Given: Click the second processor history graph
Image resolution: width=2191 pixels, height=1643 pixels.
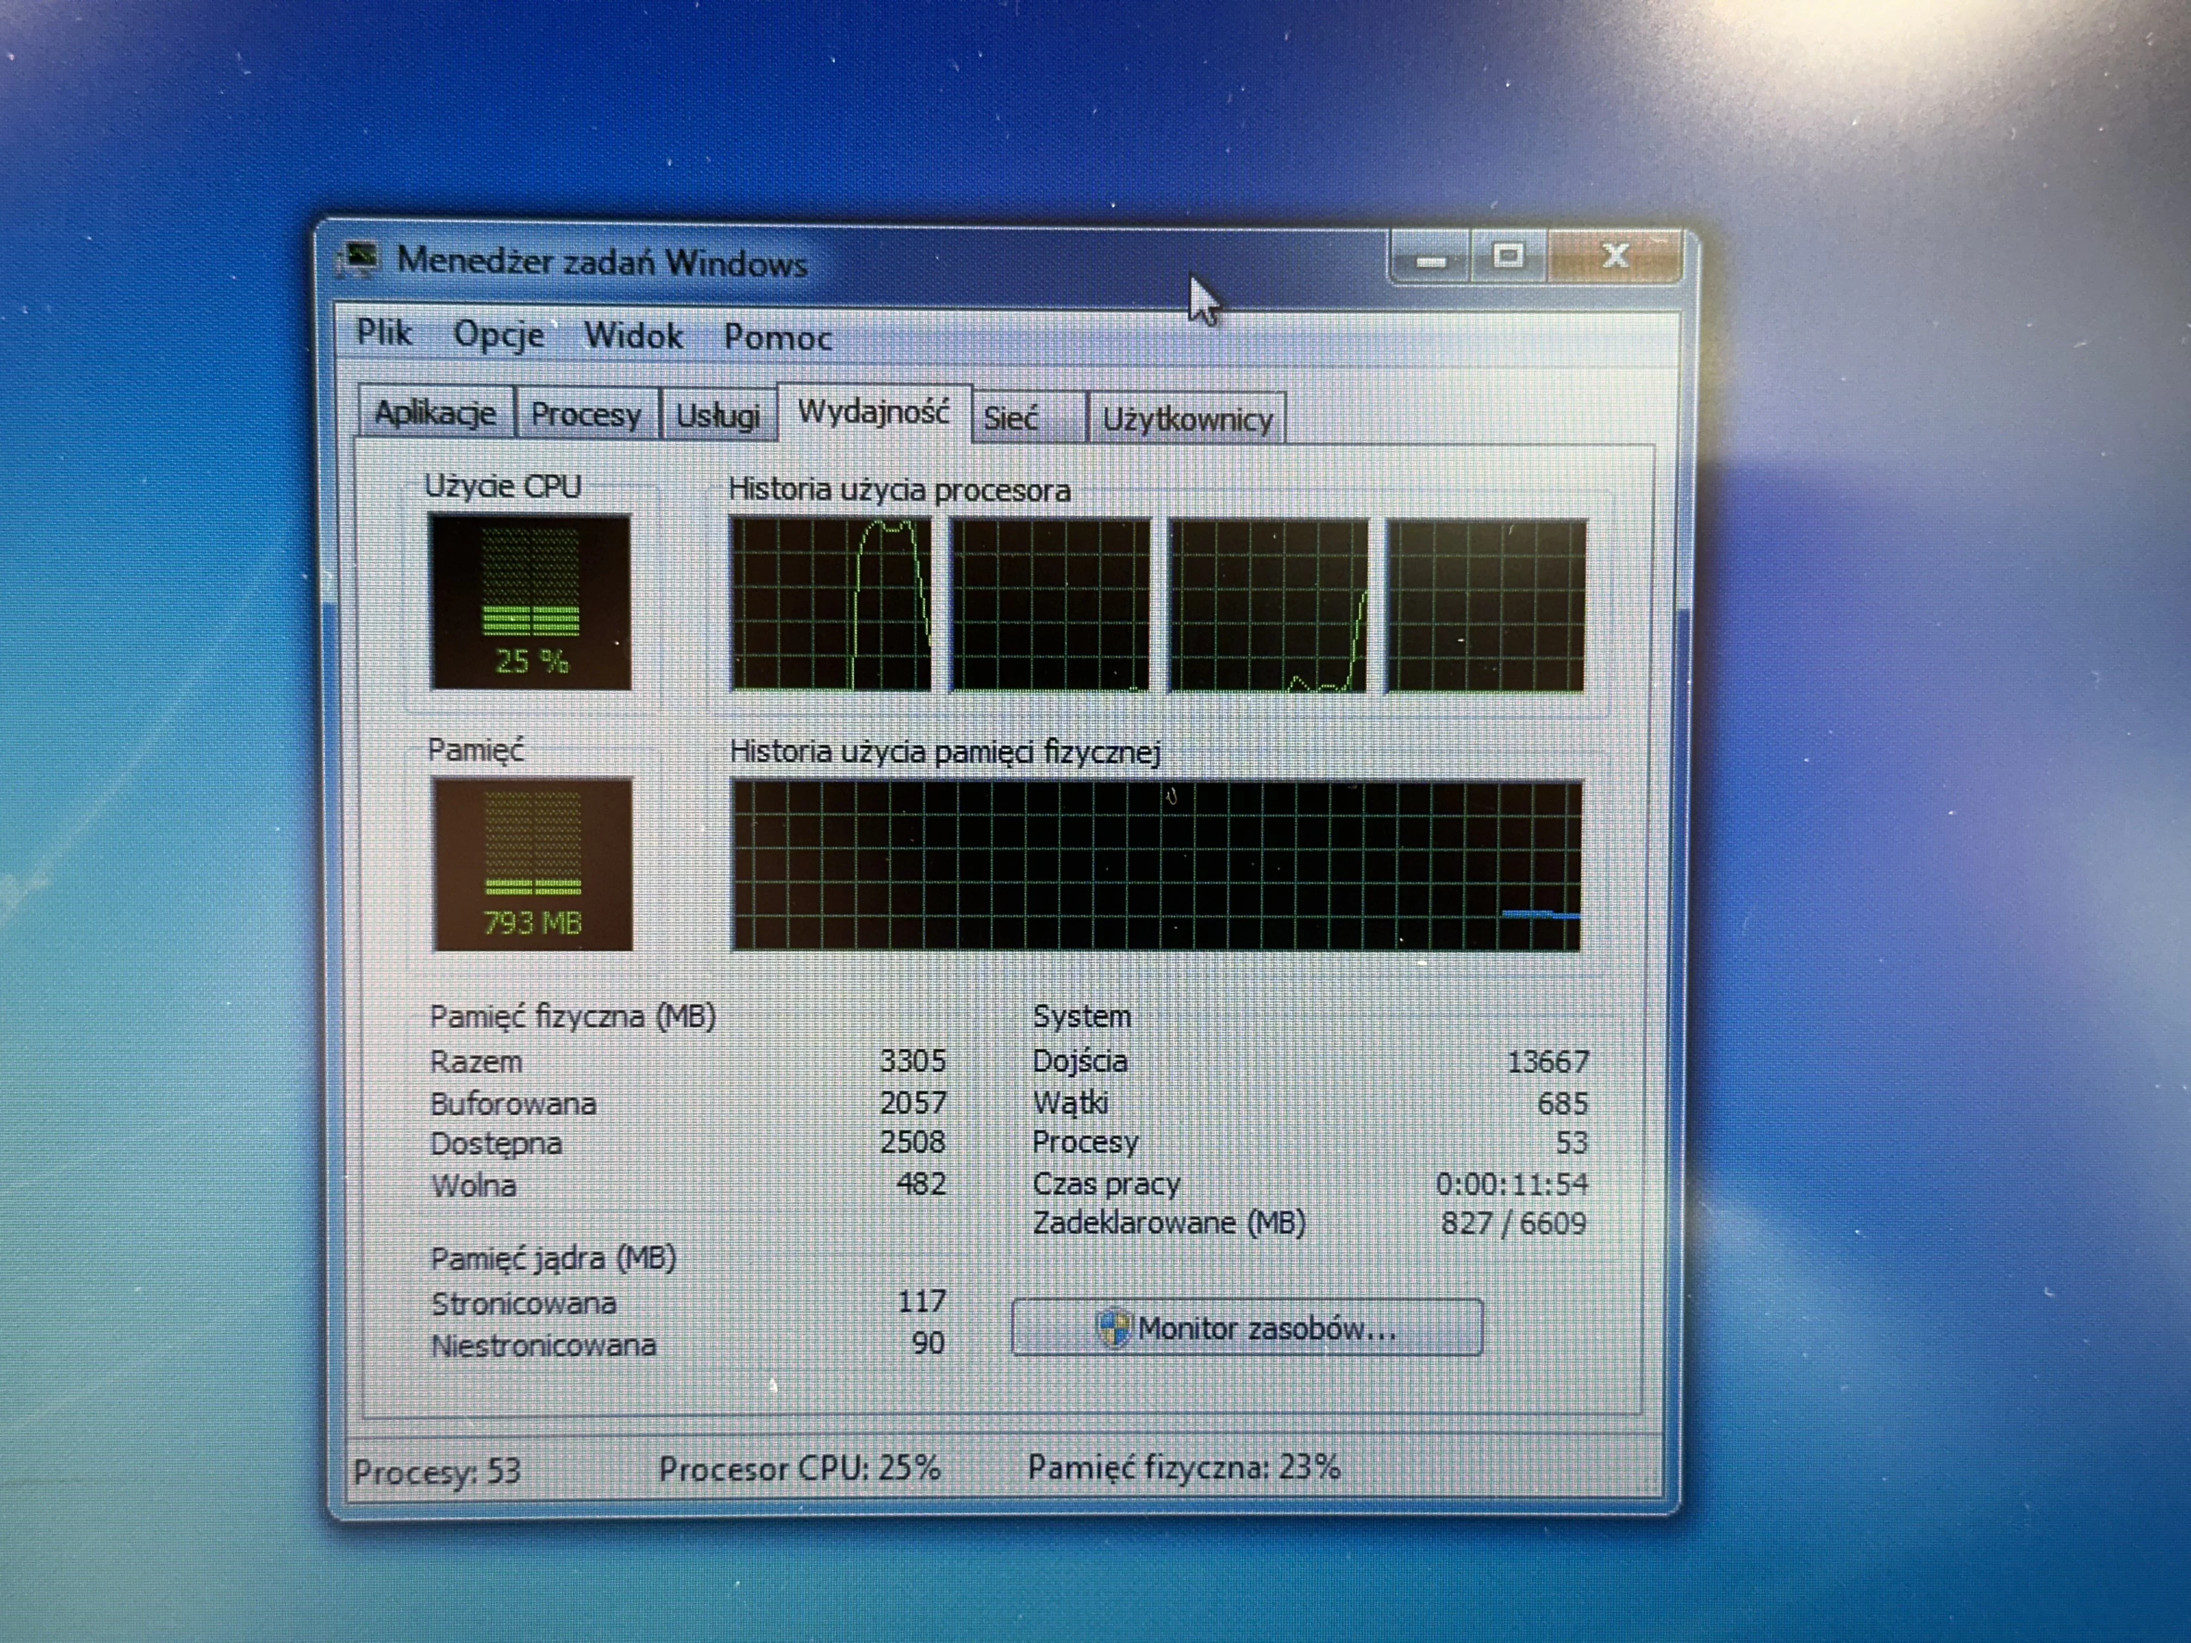Looking at the screenshot, I should (1050, 604).
